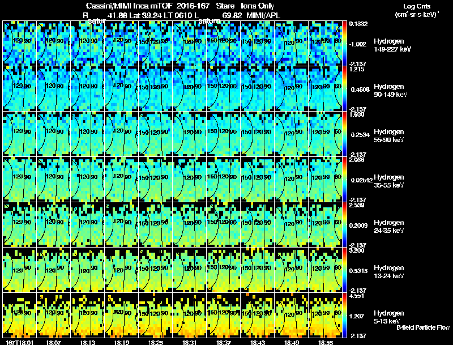Click the '0.2534' color scale value
This screenshot has height=345, width=453.
point(360,135)
